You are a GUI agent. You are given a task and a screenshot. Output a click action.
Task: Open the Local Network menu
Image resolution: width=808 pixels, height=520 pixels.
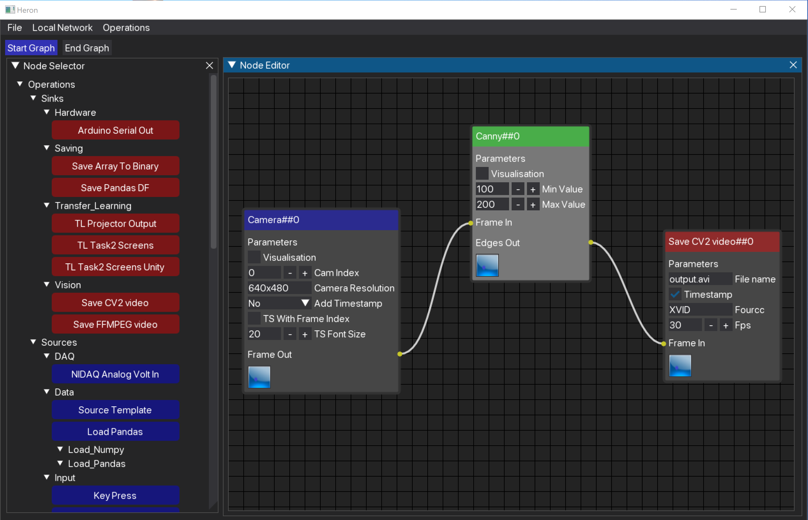[62, 28]
